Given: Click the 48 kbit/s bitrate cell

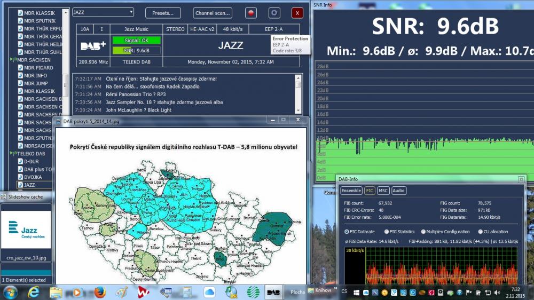Looking at the screenshot, I should pyautogui.click(x=233, y=29).
